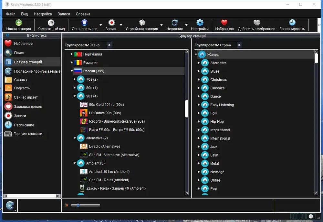
Task: Open the Группировать Страна dropdown
Action: point(239,45)
